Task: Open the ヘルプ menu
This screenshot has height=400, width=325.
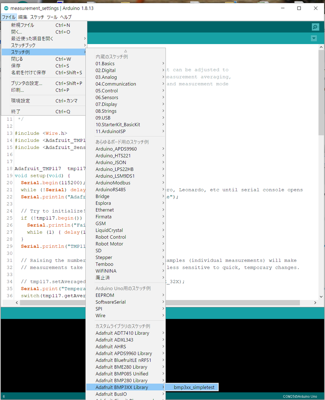Action: tap(66, 17)
